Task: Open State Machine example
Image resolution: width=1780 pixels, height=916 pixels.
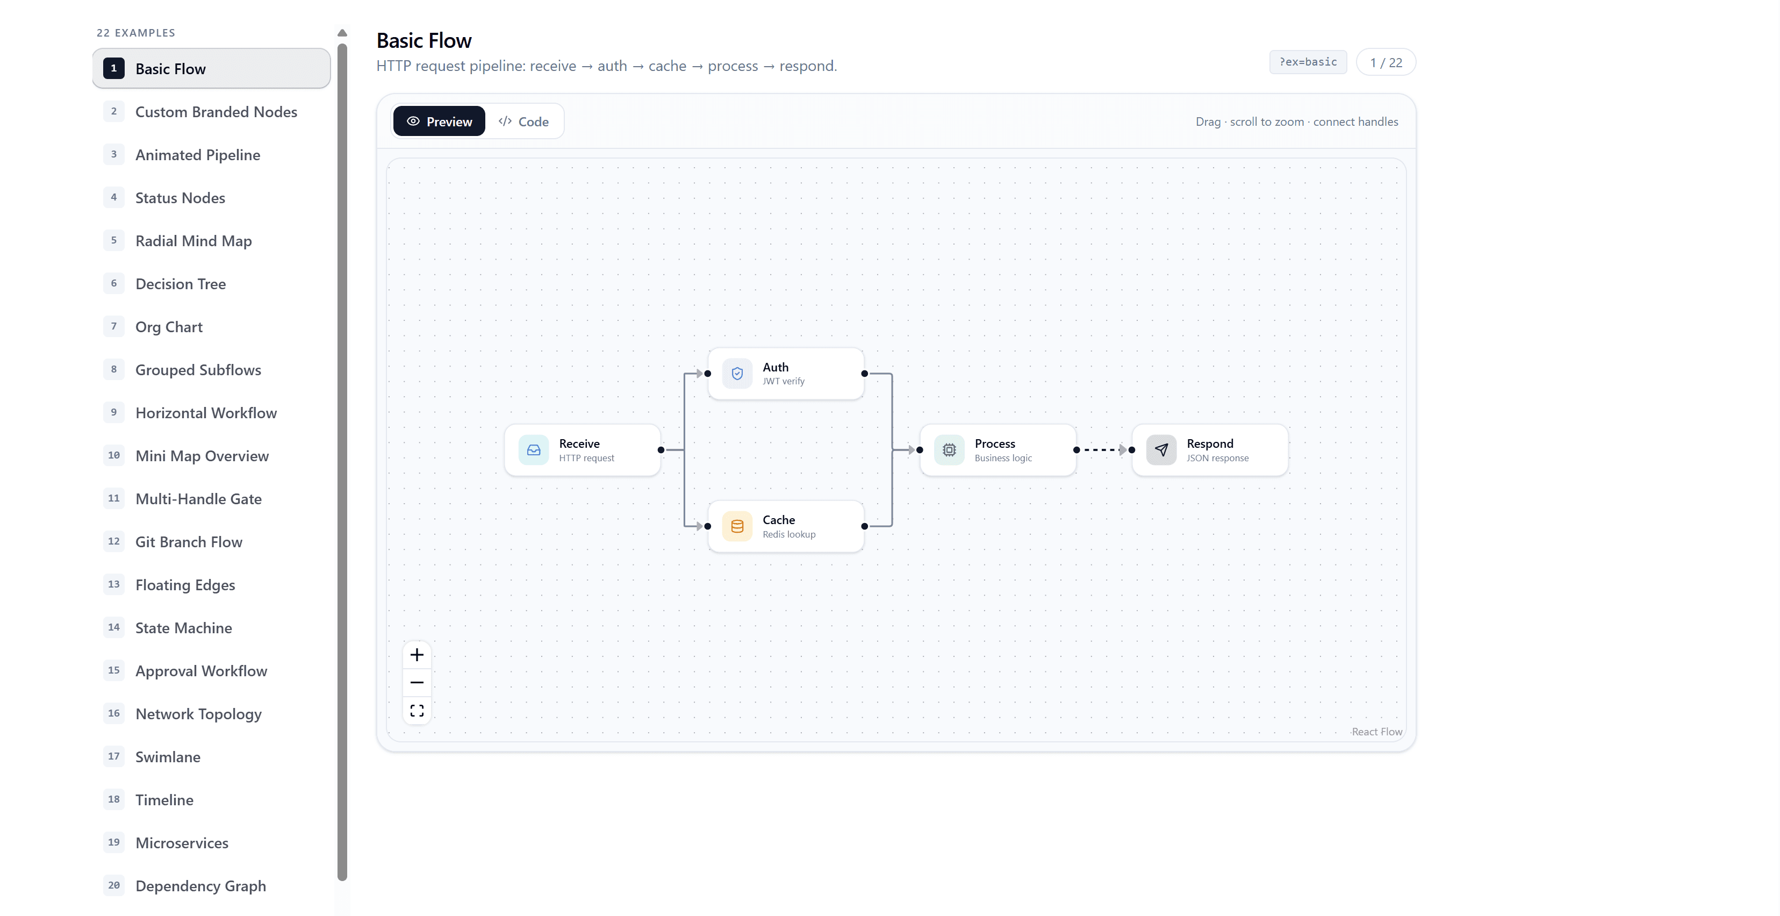Action: (x=211, y=628)
